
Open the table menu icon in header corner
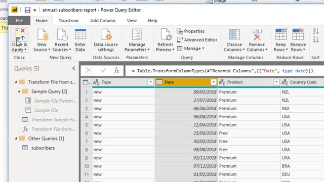coord(87,82)
